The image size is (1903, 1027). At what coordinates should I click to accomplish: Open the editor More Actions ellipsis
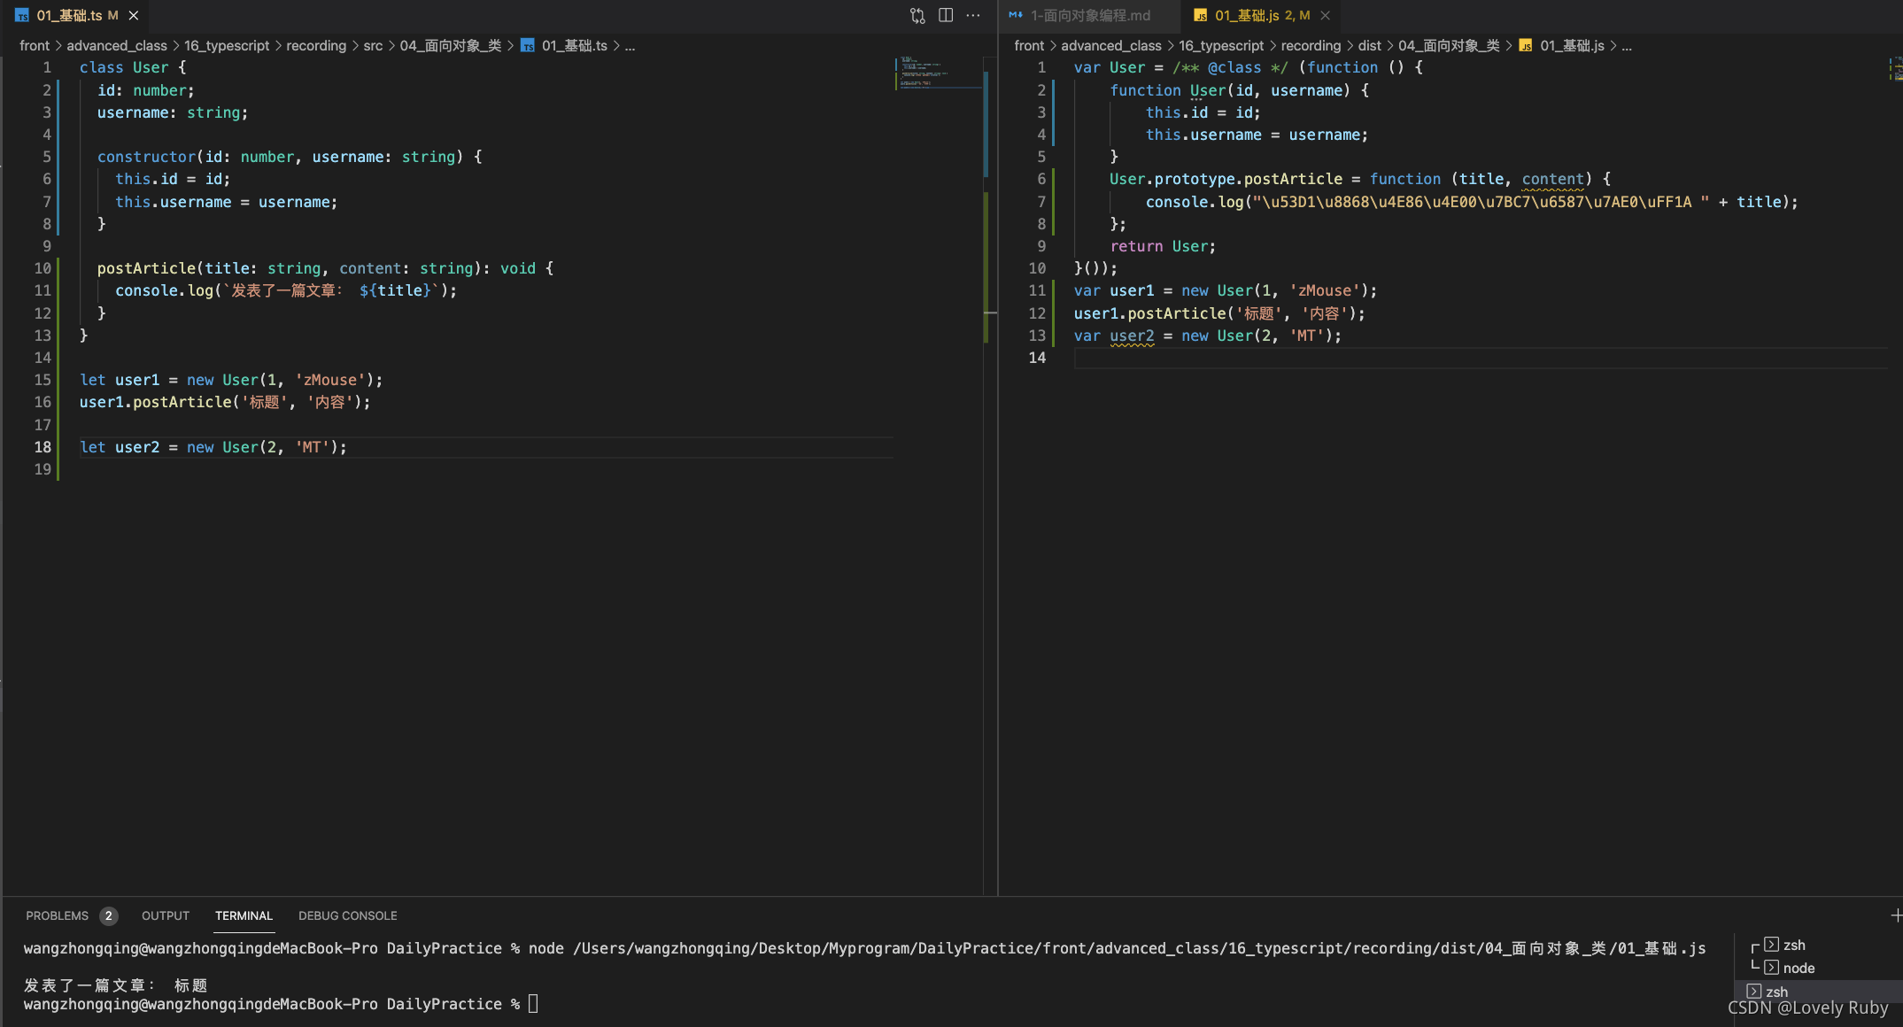tap(973, 15)
